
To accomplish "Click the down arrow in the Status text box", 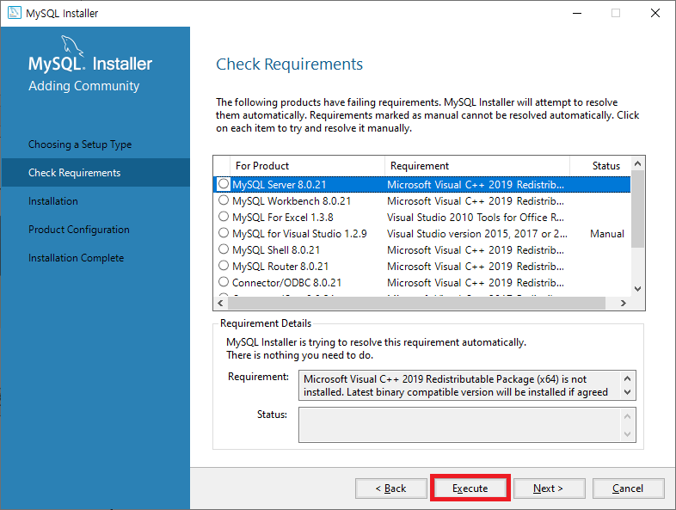I will tap(627, 434).
